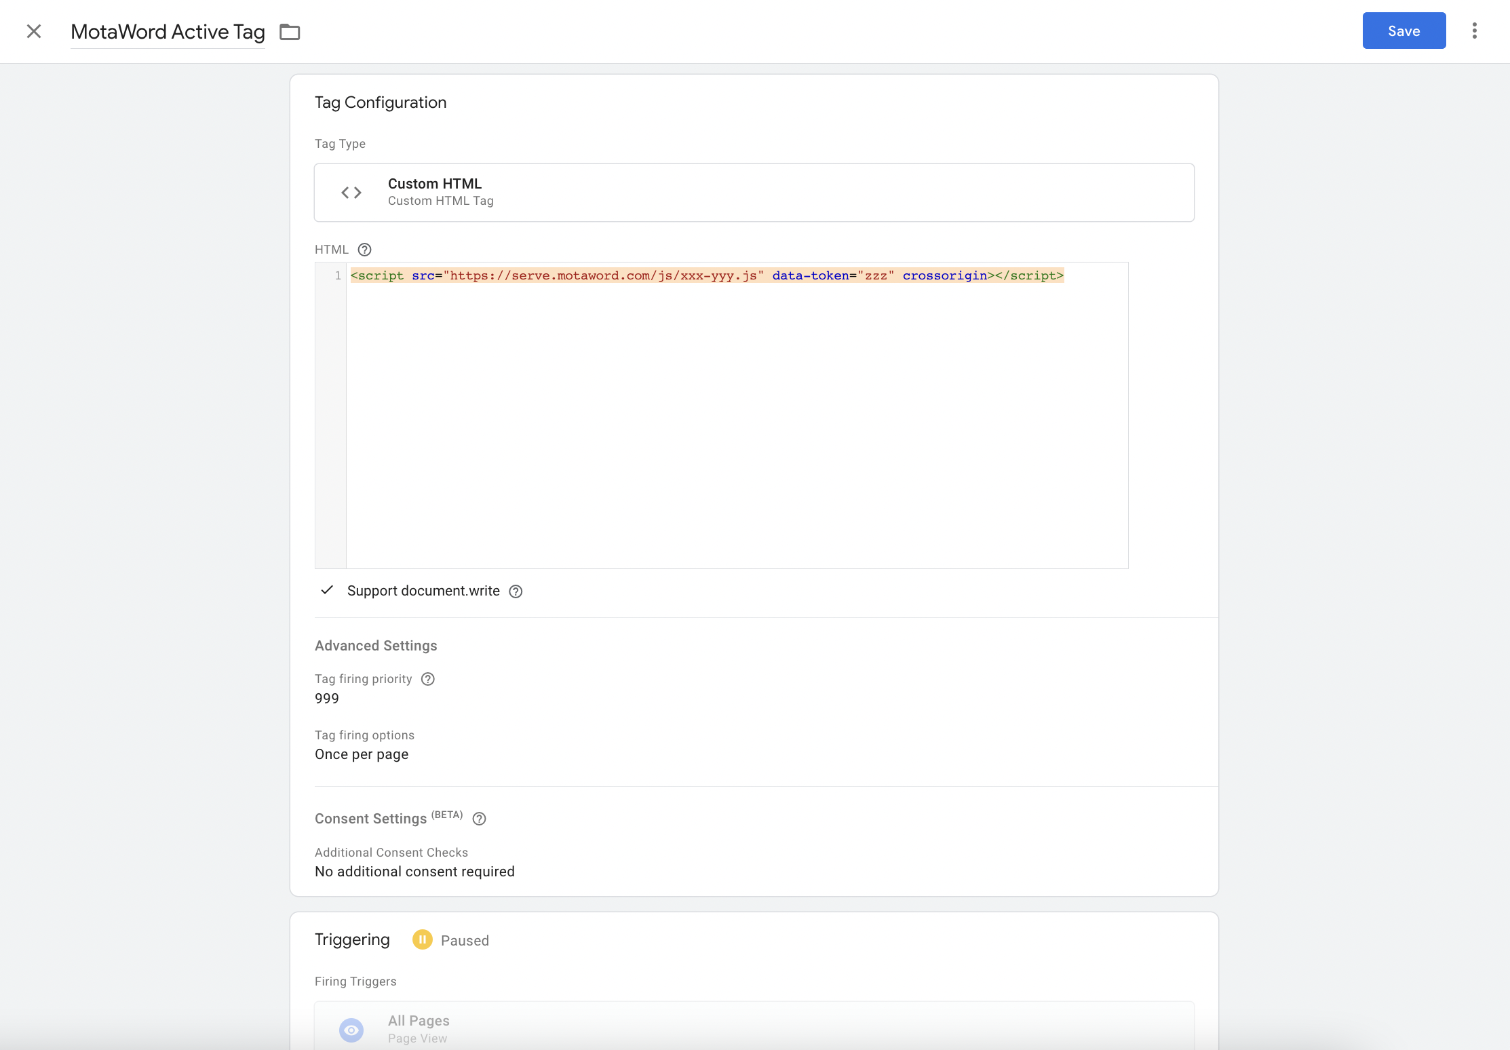Click the Save button

click(1403, 31)
